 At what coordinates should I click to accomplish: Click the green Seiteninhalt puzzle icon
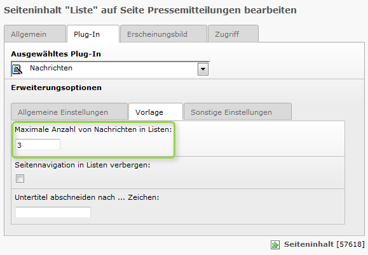coord(275,245)
